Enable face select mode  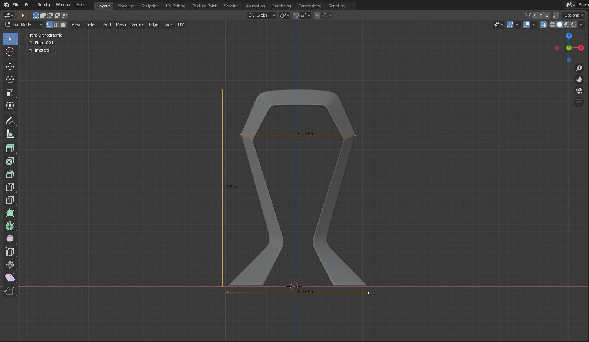point(63,24)
